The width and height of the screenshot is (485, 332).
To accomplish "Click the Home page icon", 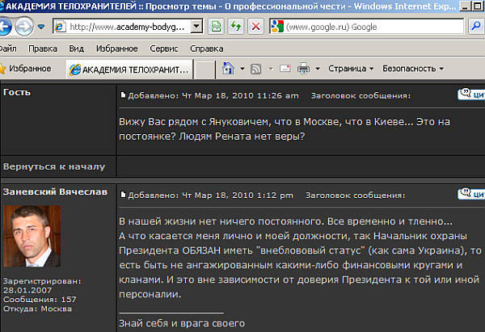I will 230,69.
